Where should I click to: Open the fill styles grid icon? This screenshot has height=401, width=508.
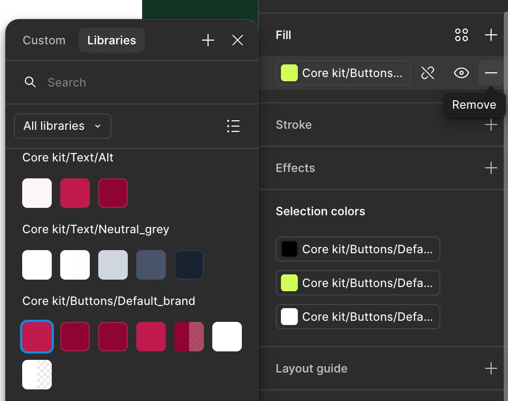click(x=462, y=35)
